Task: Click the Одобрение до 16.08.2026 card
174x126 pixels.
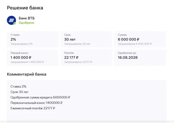Action: (x=140, y=58)
